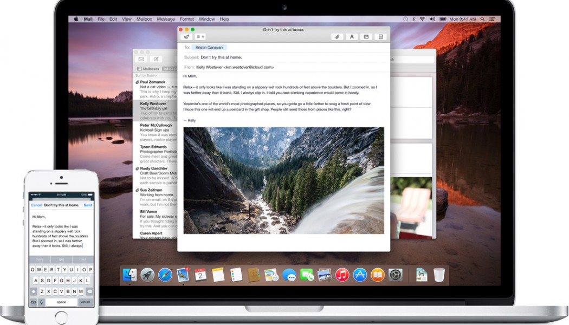This screenshot has height=325, width=569.
Task: Send the email with the paper plane button
Action: point(186,37)
